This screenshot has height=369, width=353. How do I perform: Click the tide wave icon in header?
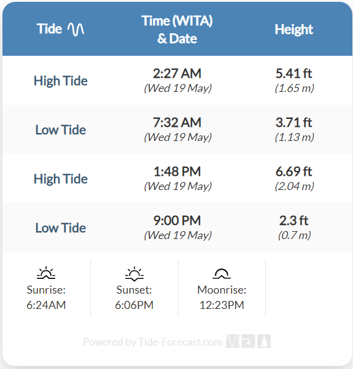[x=76, y=29]
